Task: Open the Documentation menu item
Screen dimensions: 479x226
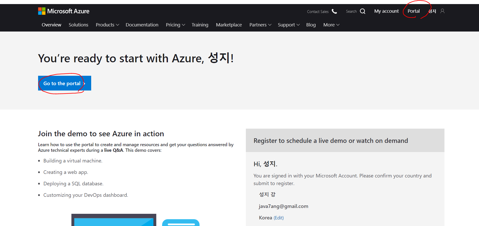Action: click(x=142, y=25)
